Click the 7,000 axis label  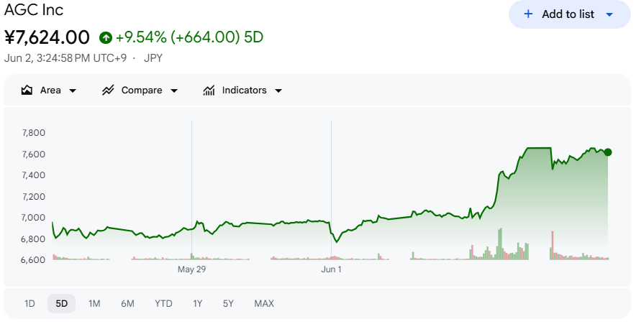point(34,218)
